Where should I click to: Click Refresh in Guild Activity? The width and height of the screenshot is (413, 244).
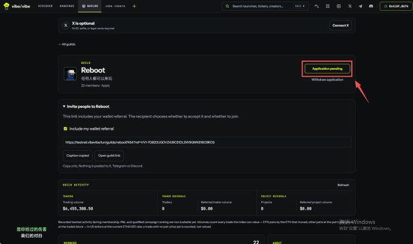[x=343, y=185]
